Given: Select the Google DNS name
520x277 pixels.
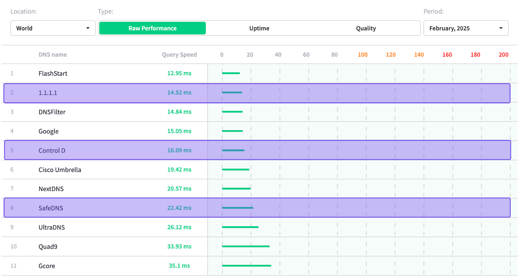Looking at the screenshot, I should pos(49,131).
